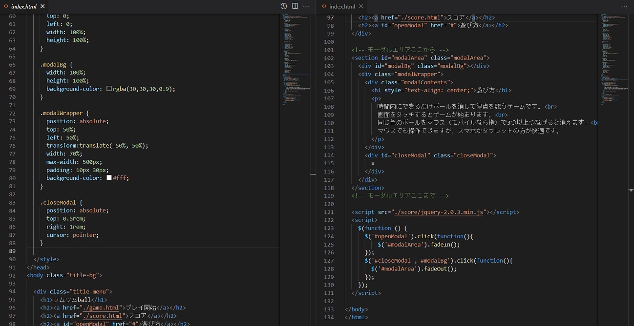Click line number 123 in right editor
634x326 pixels.
[329, 228]
